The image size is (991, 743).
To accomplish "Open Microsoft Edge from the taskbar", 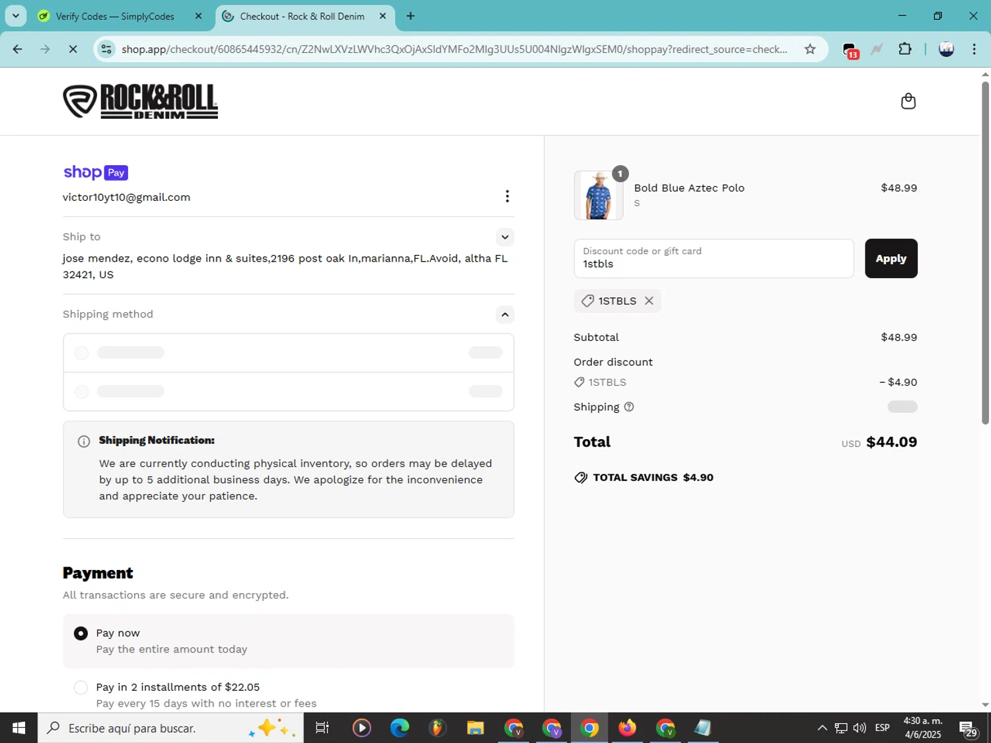I will (x=400, y=728).
